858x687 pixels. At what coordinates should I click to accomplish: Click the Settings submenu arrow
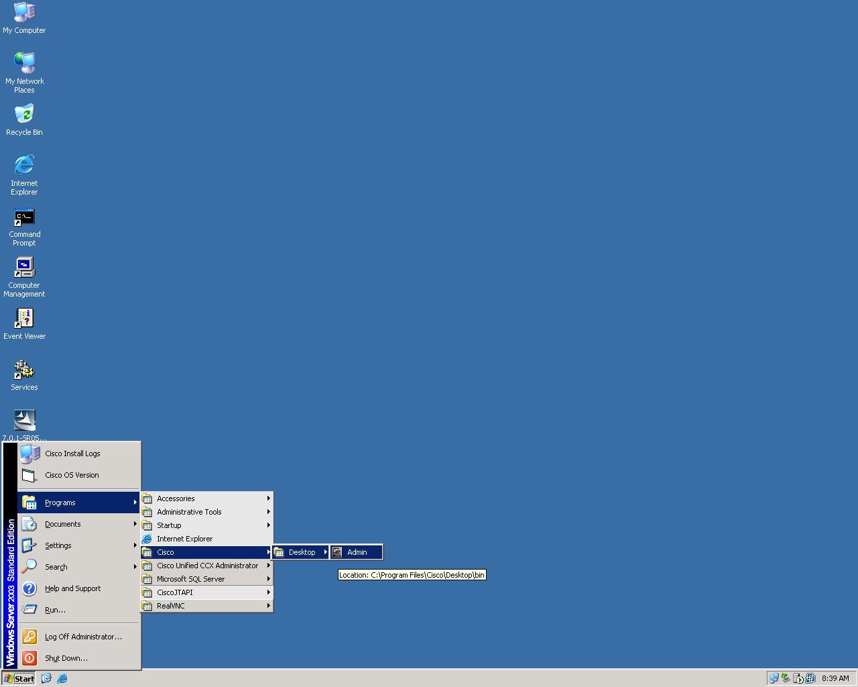[x=135, y=545]
